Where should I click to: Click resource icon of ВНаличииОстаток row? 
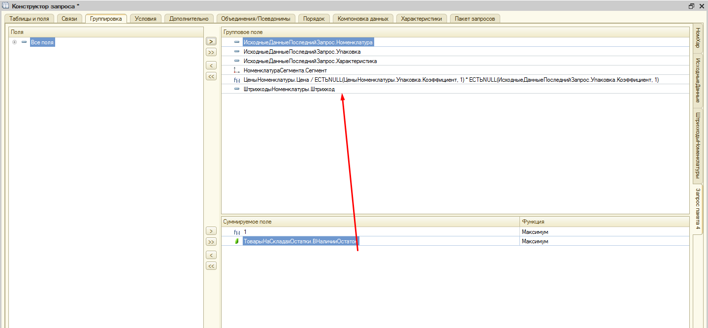[237, 241]
